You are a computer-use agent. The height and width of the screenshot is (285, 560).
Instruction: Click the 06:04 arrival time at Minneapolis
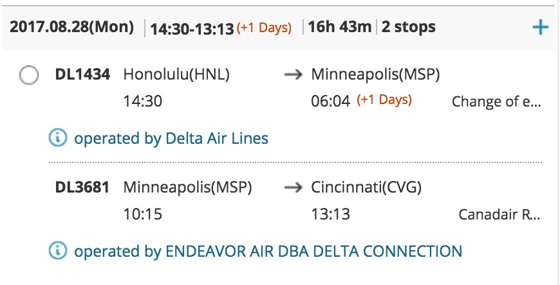(x=330, y=101)
